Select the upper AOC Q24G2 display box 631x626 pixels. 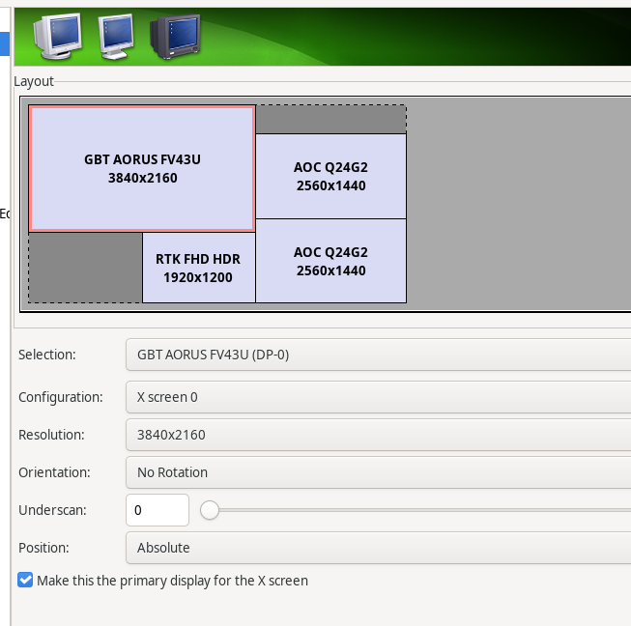click(x=330, y=176)
